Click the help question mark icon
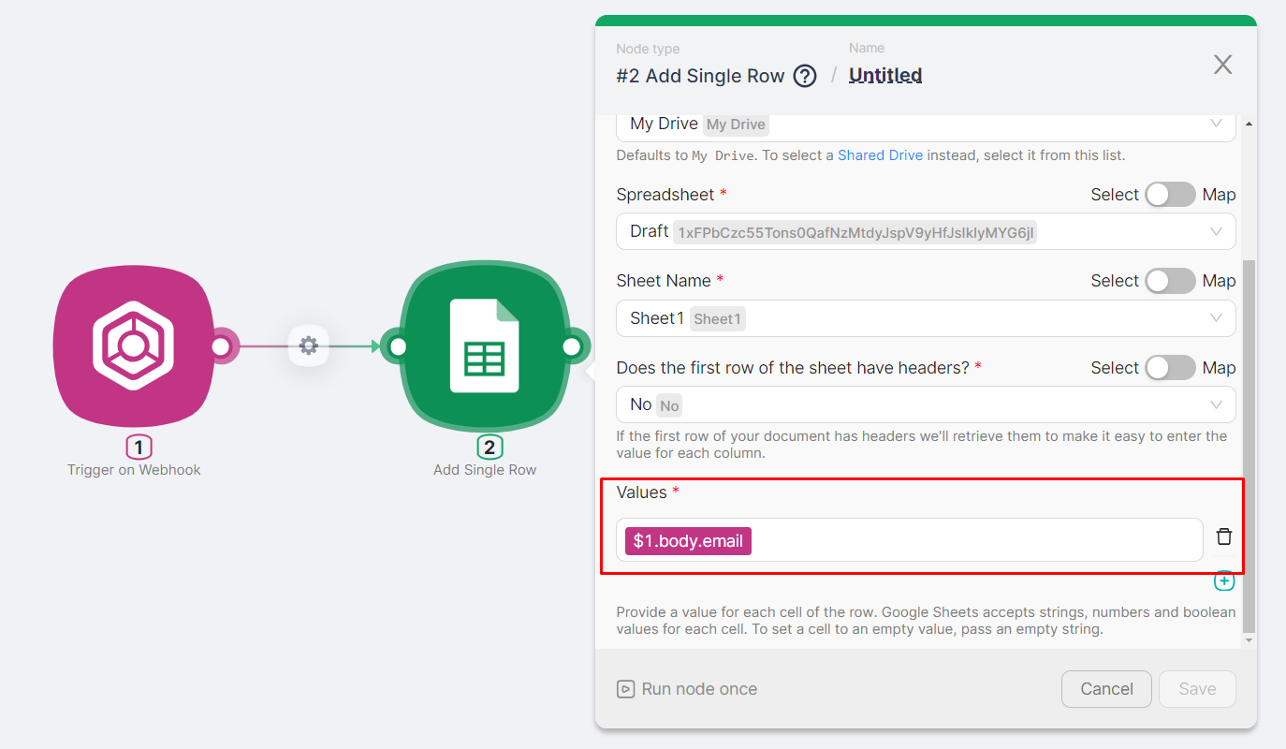The image size is (1286, 749). (805, 76)
